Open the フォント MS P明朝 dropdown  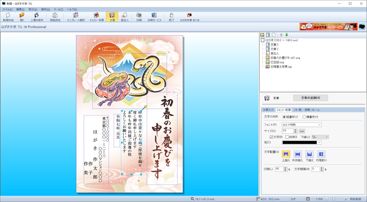coord(301,125)
